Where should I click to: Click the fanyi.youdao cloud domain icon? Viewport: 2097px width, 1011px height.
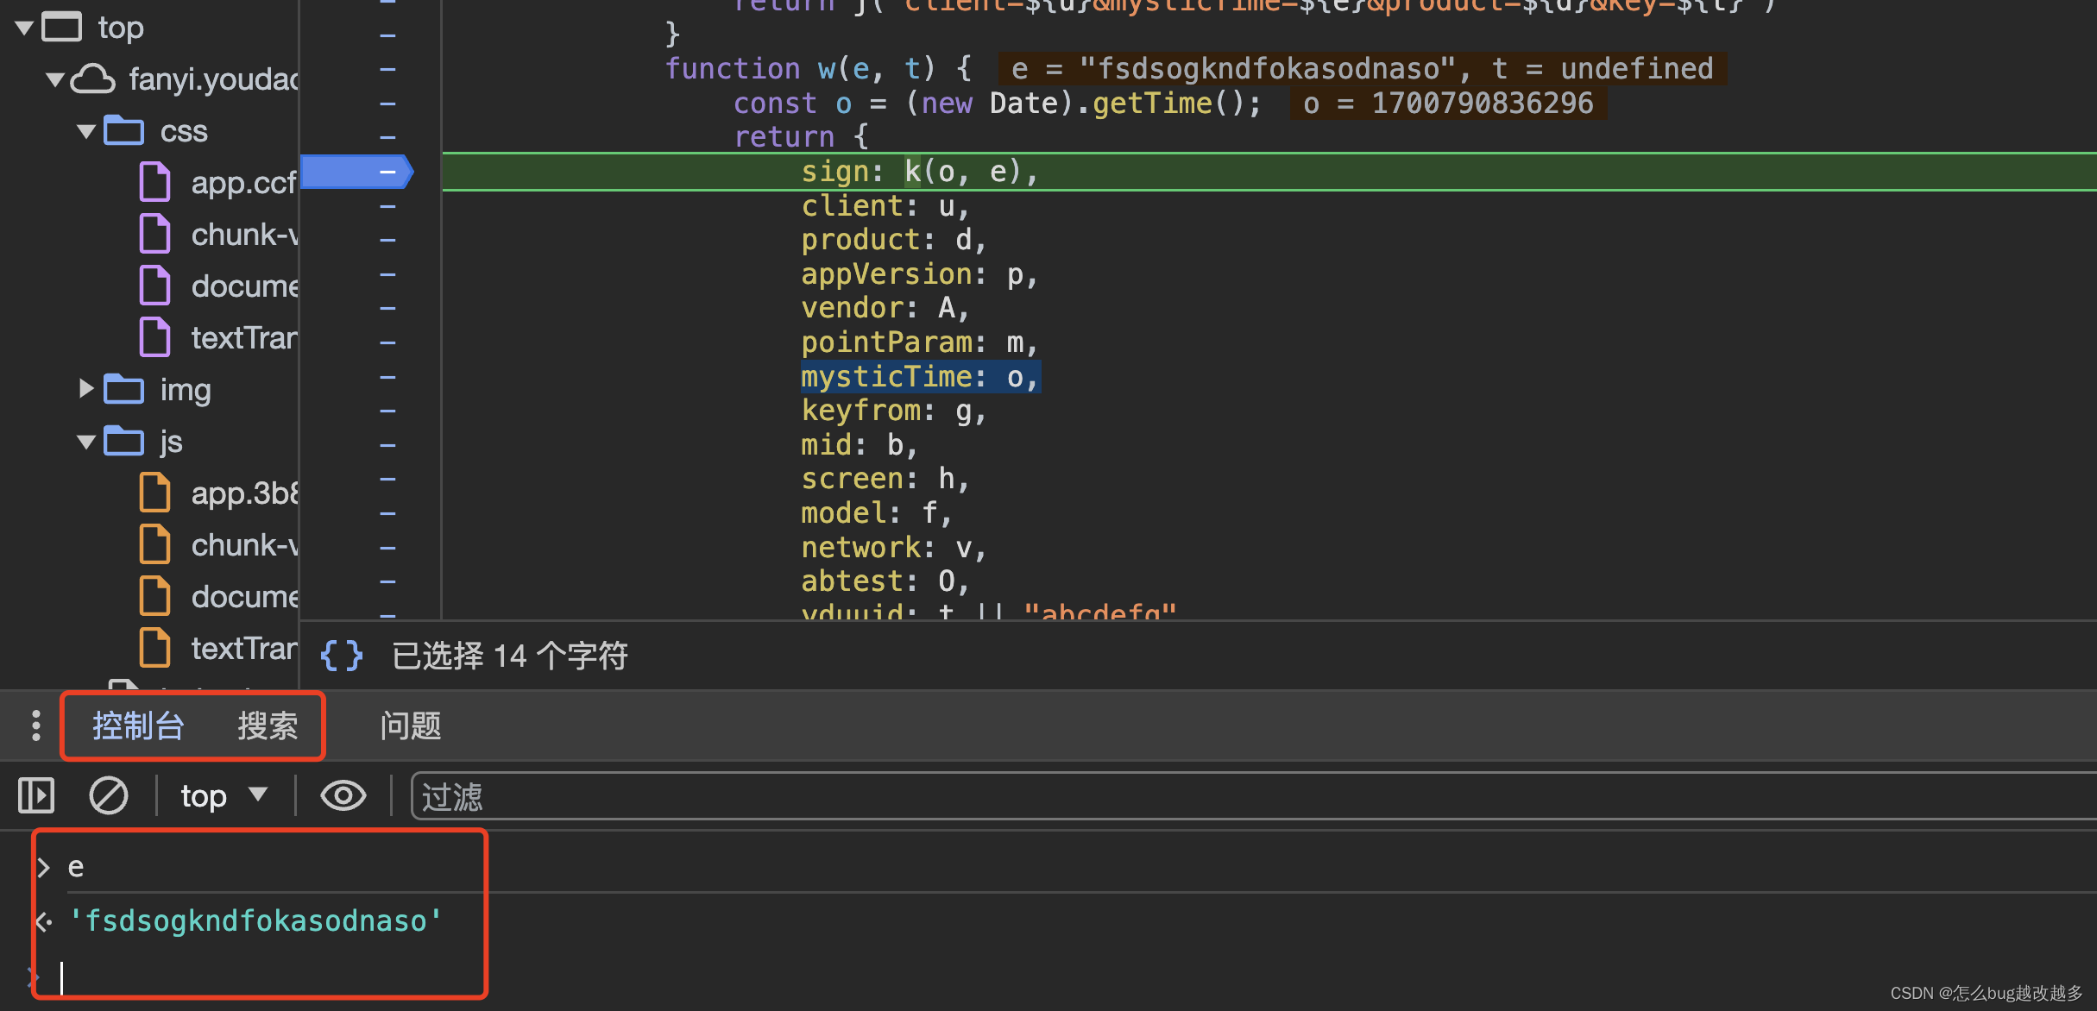(92, 79)
